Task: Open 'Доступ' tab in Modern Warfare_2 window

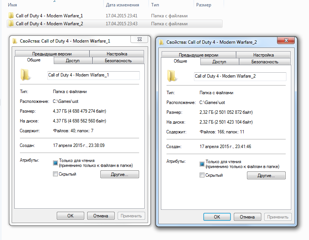Action: click(219, 62)
